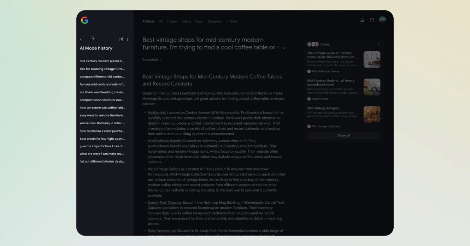Open the Search Labs flask icon

[362, 20]
